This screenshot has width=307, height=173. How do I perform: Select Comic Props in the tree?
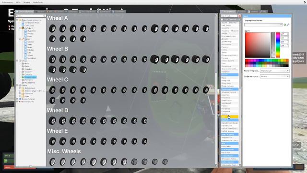[29, 25]
